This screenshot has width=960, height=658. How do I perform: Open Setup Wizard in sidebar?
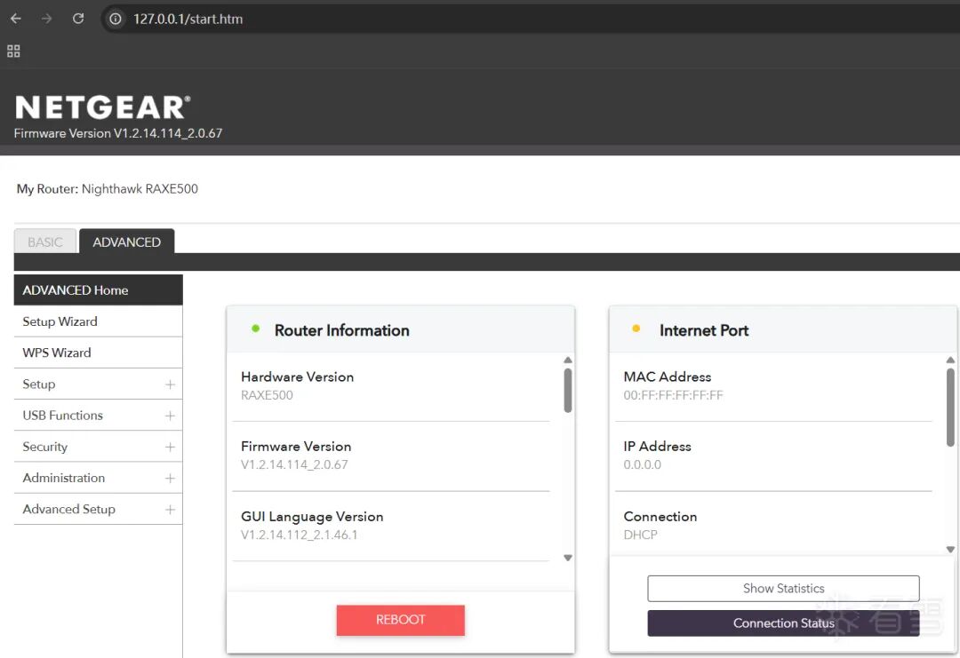click(x=98, y=321)
